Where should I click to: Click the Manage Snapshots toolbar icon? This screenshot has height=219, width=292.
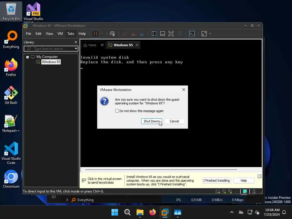coord(142,34)
